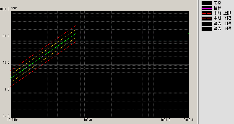The height and width of the screenshot is (124, 234).
Task: Click the yellow 警告 上限 line swatch
Action: coord(207,24)
